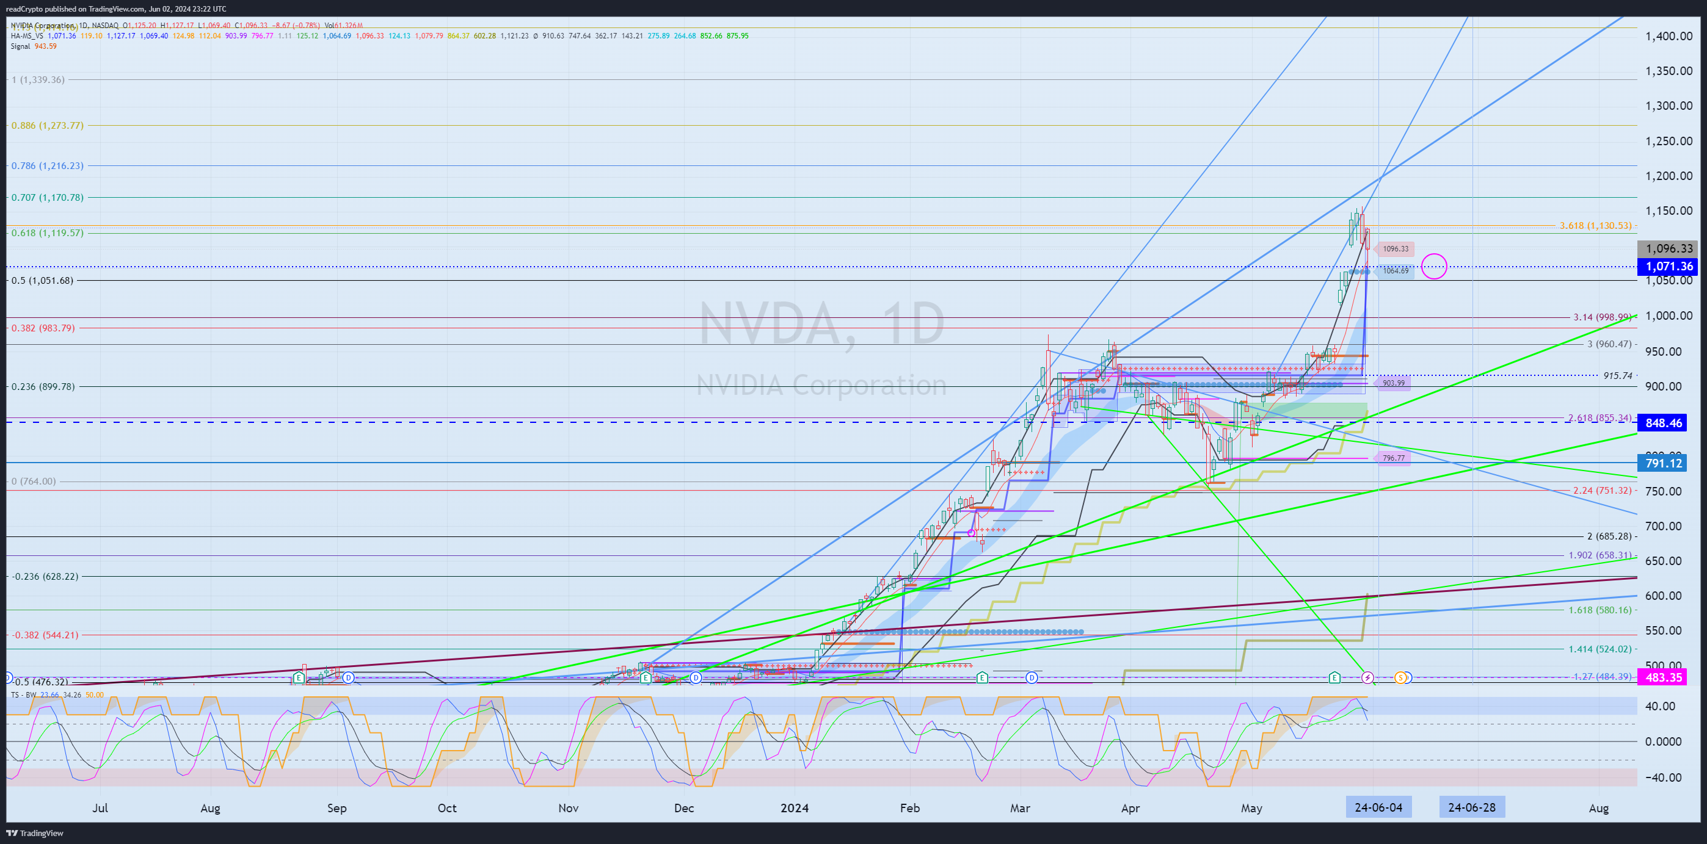This screenshot has width=1707, height=844.
Task: Click the Fibonacci label 0.382 (983.79)
Action: [43, 328]
